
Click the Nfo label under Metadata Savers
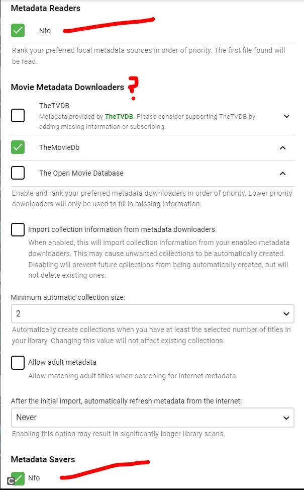[34, 477]
